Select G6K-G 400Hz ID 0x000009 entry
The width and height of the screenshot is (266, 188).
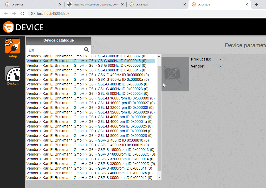(x=91, y=75)
